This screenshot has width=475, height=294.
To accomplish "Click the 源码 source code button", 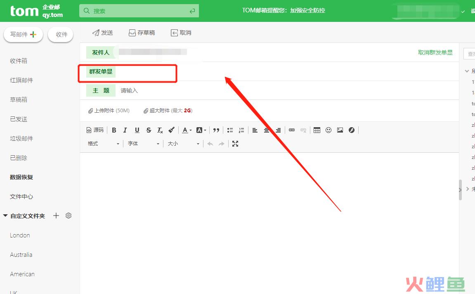I will point(95,130).
